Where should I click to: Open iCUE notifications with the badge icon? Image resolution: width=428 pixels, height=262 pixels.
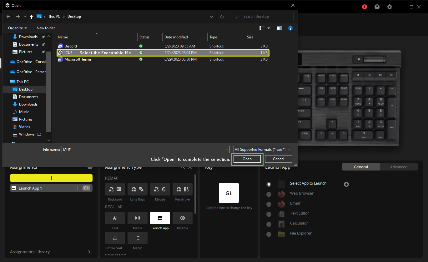pyautogui.click(x=364, y=7)
